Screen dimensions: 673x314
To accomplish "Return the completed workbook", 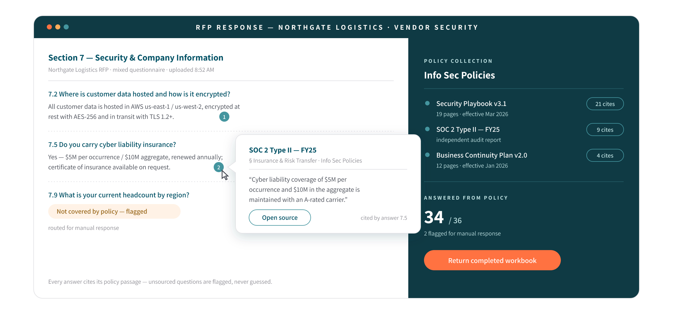I will coord(492,260).
